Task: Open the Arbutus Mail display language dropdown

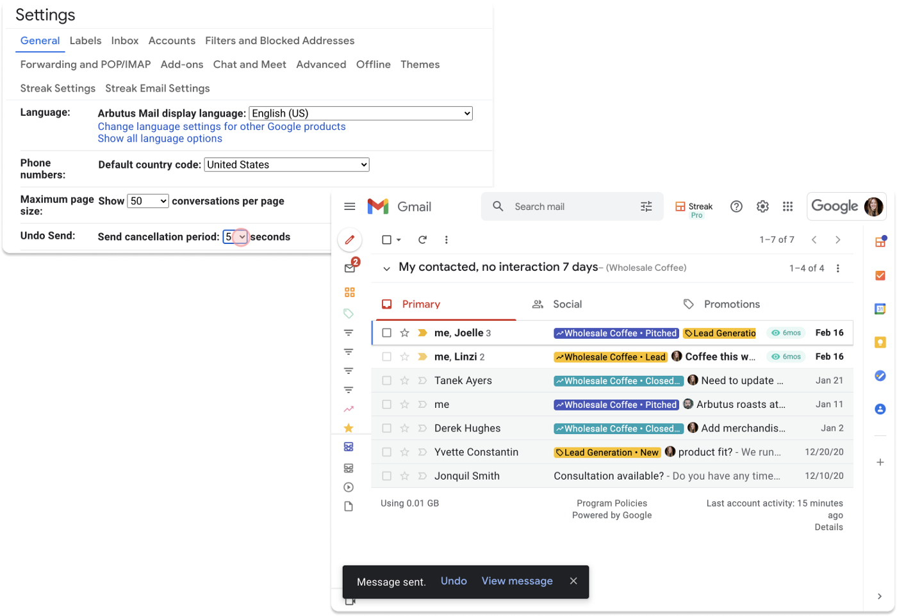Action: pos(360,113)
